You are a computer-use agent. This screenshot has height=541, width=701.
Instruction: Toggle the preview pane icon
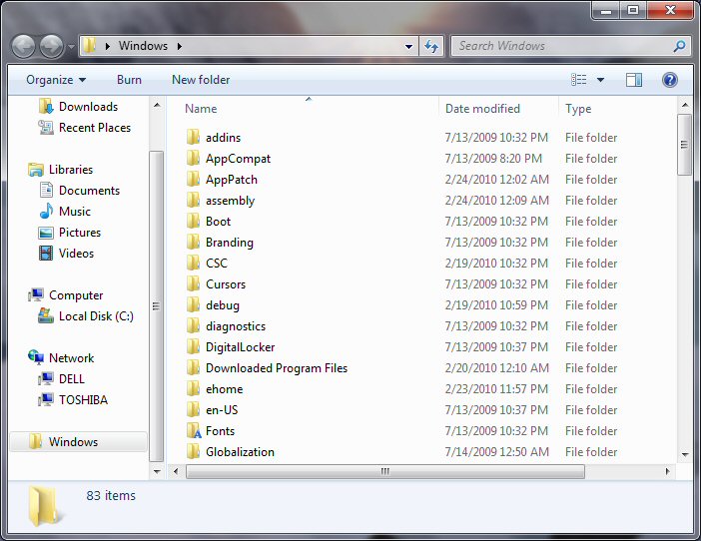click(x=633, y=80)
